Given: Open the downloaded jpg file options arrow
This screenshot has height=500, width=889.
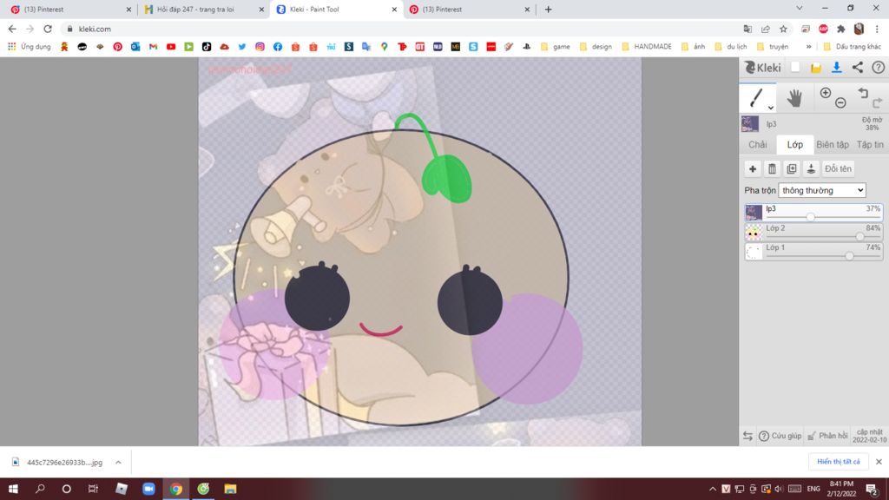Looking at the screenshot, I should (118, 463).
